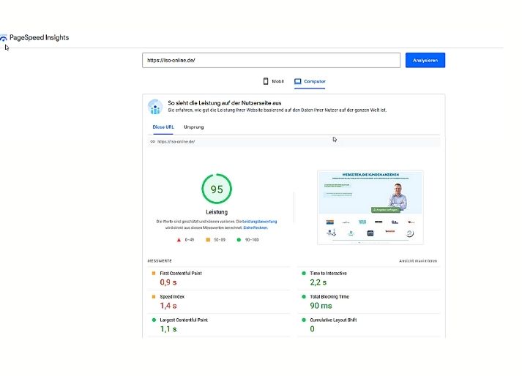
Task: Click the green circle 90–100 legend icon
Action: 239,240
